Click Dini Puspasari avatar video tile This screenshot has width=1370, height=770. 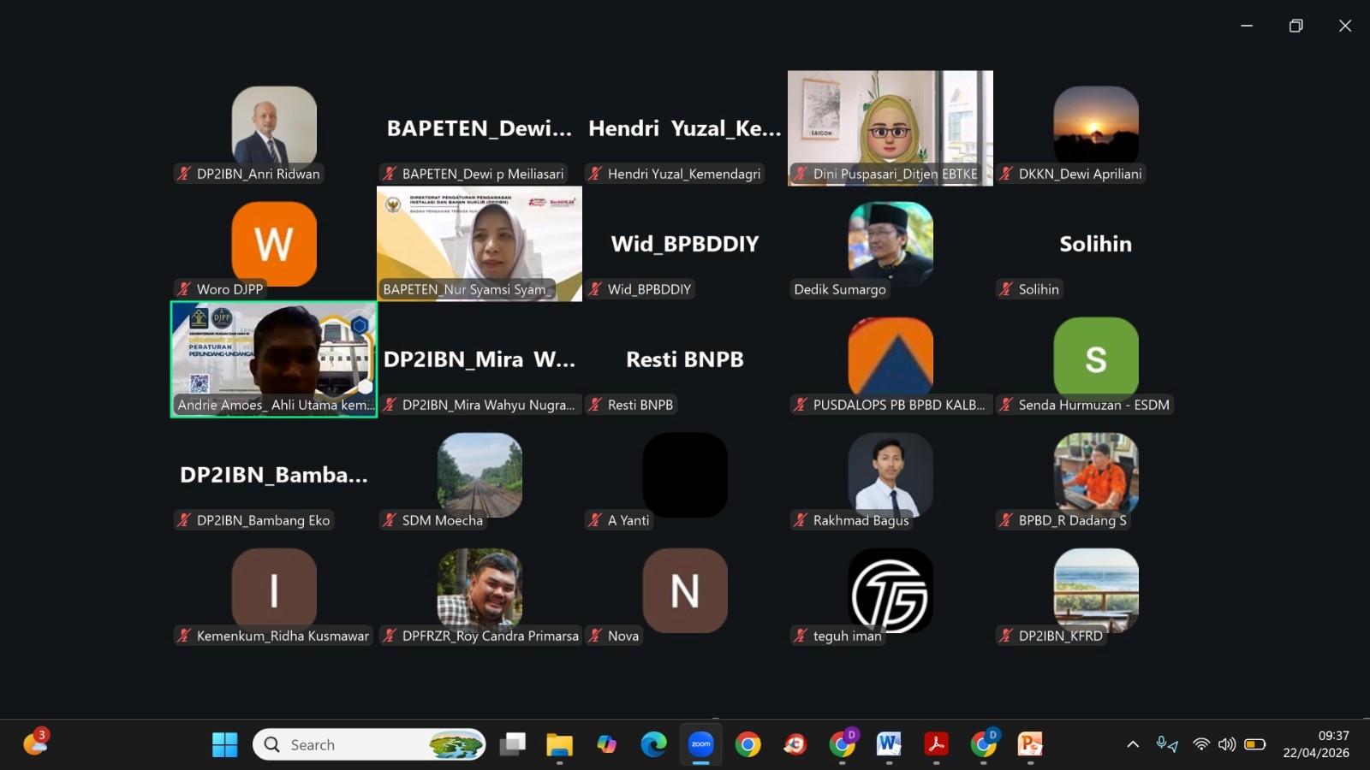click(890, 127)
